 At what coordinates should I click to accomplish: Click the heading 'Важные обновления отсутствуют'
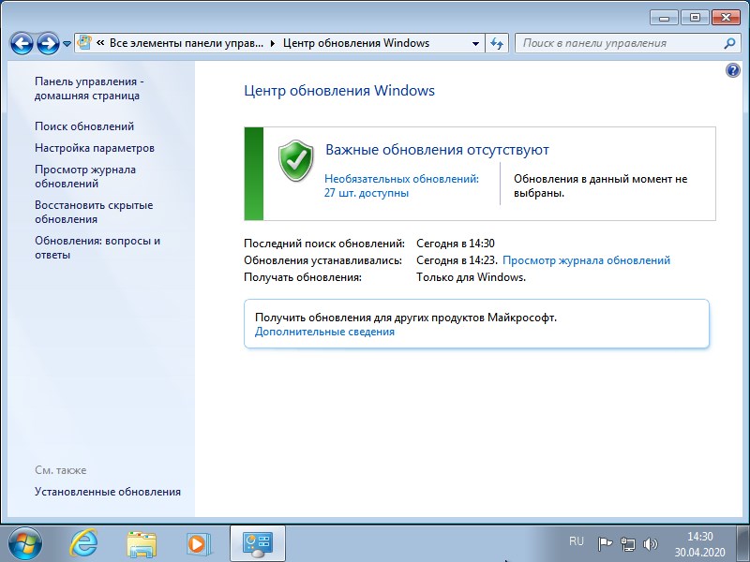pyautogui.click(x=437, y=150)
